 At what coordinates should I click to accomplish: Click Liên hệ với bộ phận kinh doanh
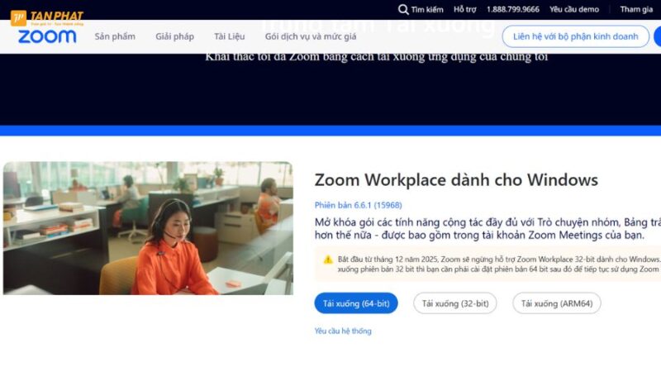(575, 36)
